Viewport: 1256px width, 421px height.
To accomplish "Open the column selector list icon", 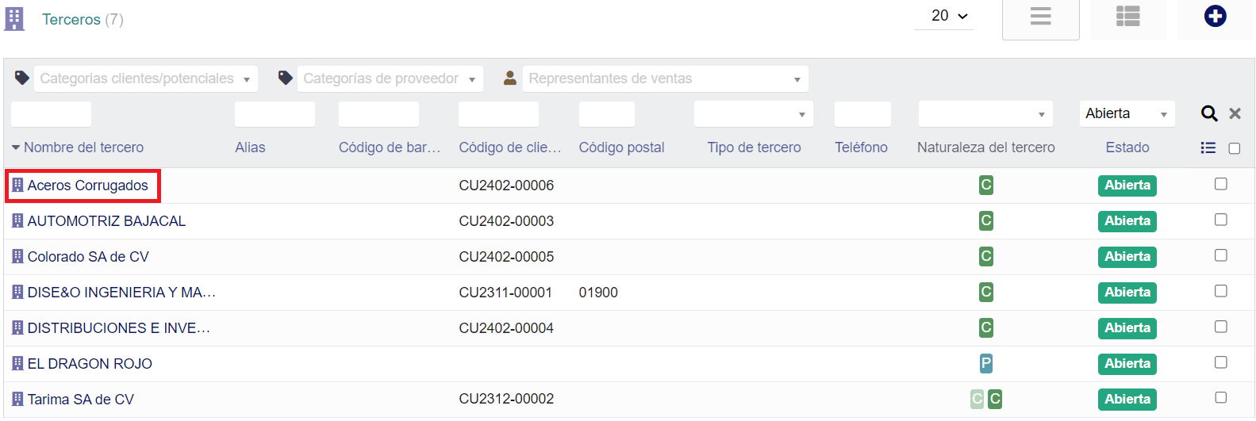I will click(x=1208, y=148).
